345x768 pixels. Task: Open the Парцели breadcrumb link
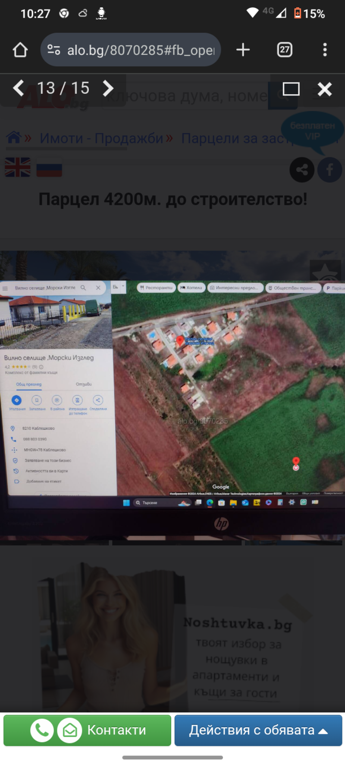pos(233,138)
